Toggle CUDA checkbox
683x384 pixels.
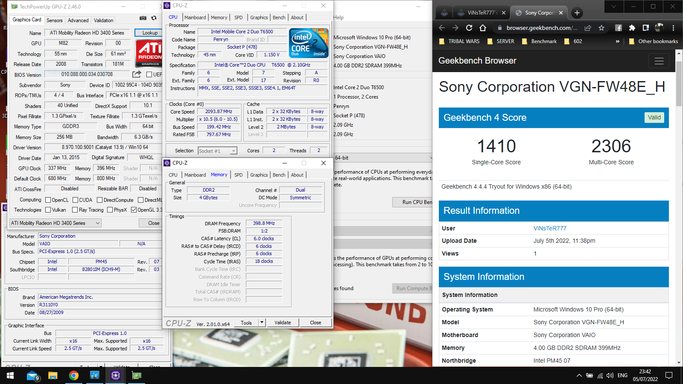[75, 200]
